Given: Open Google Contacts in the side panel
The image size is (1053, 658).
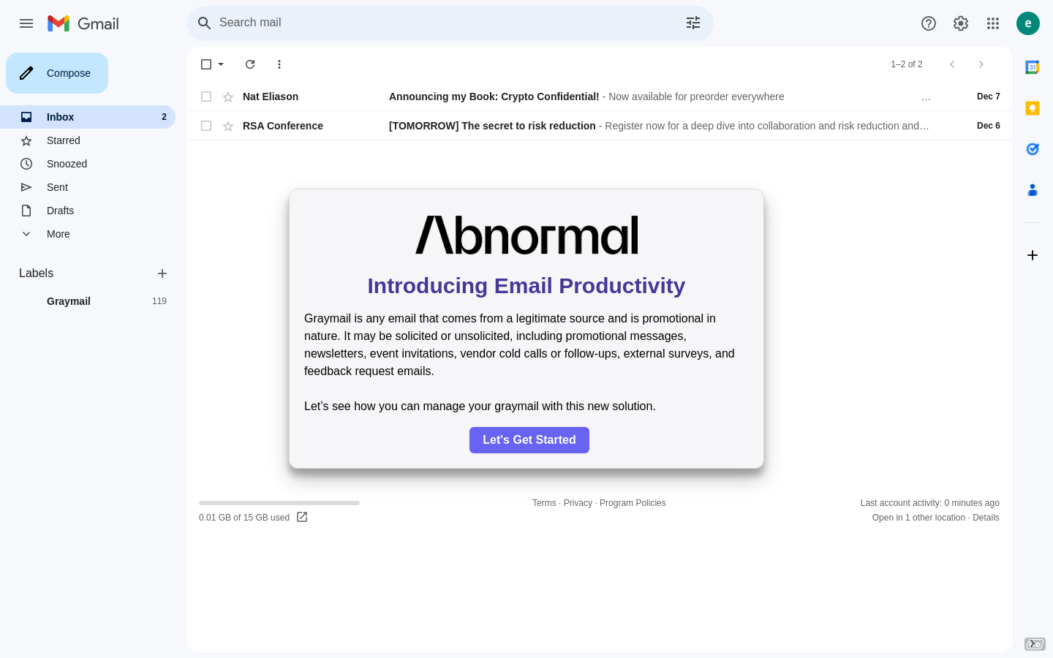Looking at the screenshot, I should (x=1033, y=190).
